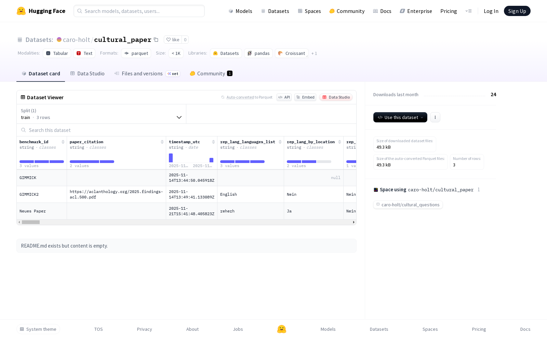Select the last timestamp_utc histogram bar
The width and height of the screenshot is (547, 341).
pos(212,160)
